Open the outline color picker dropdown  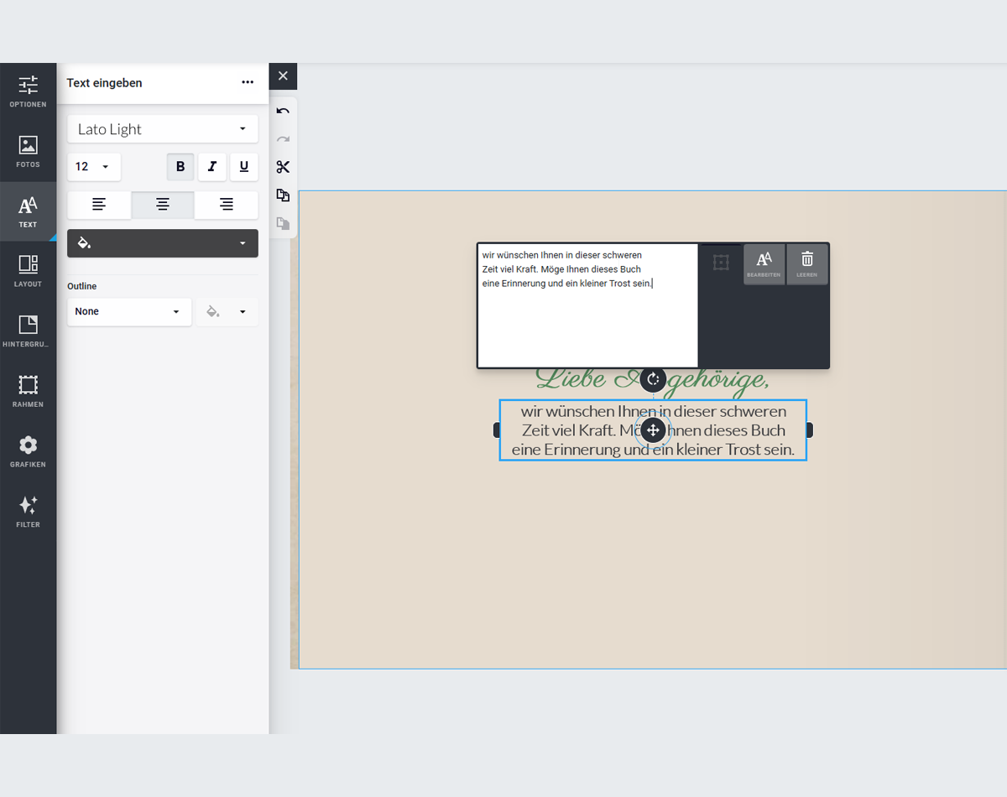(227, 311)
